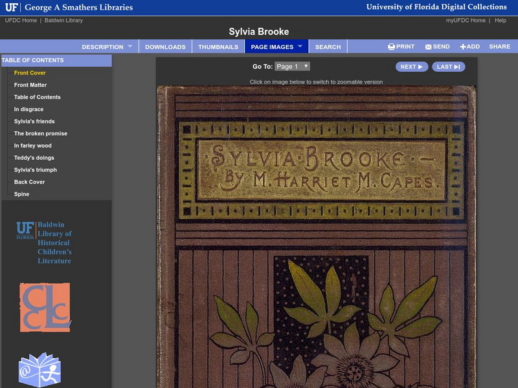Switch to the Downloads tab
Image resolution: width=518 pixels, height=388 pixels.
pos(165,47)
